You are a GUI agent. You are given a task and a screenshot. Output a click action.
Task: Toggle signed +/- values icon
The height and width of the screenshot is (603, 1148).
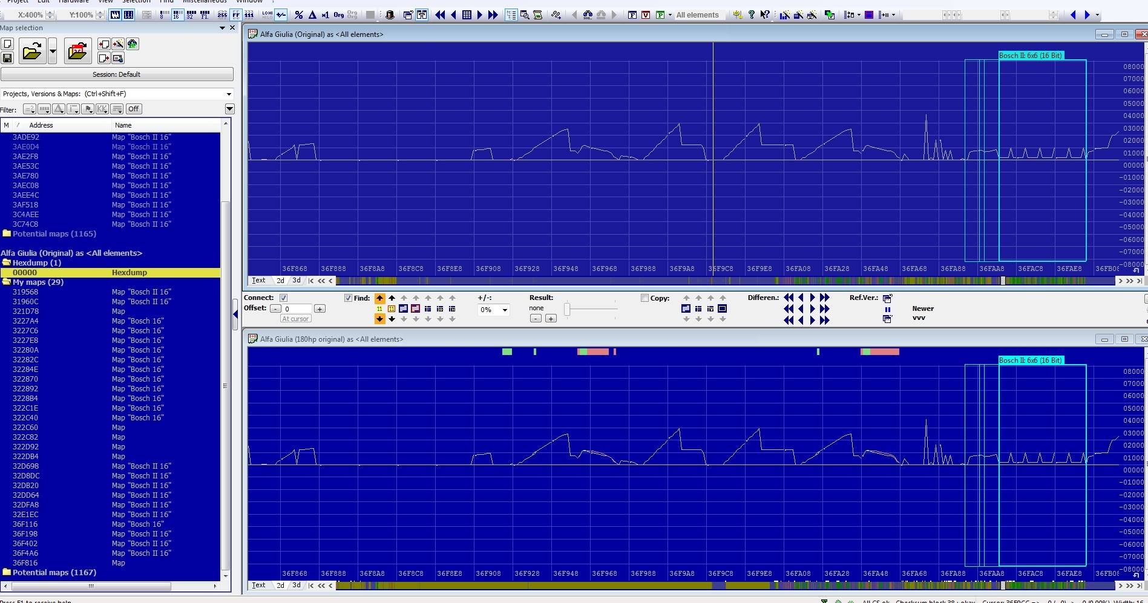pos(281,15)
